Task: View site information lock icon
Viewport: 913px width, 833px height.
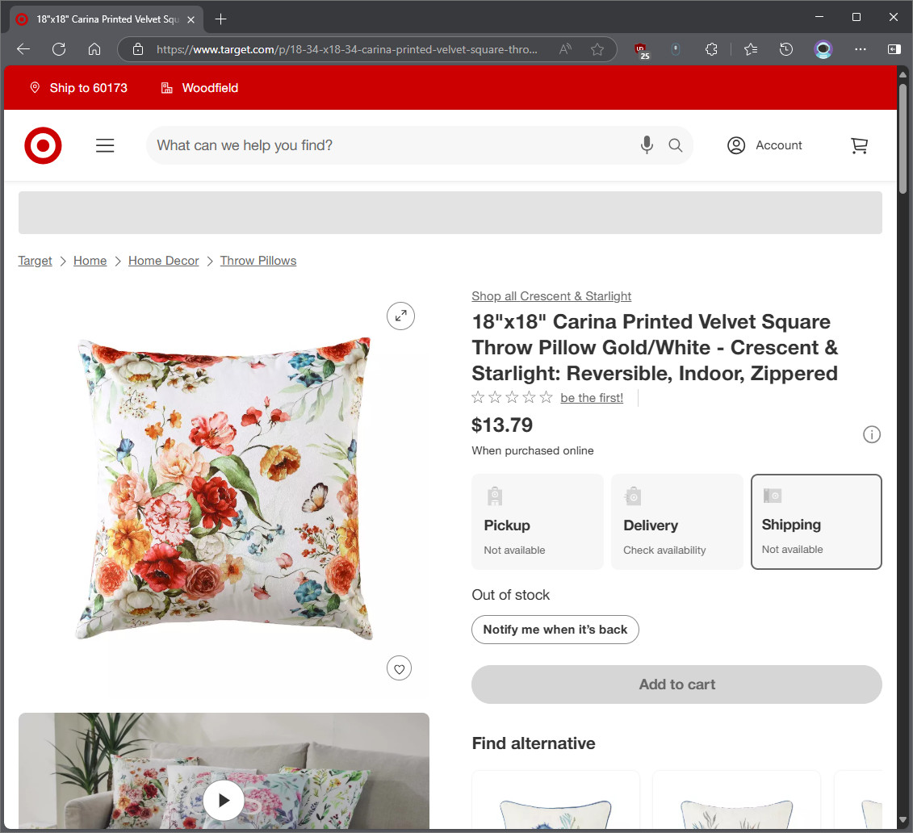Action: tap(138, 49)
